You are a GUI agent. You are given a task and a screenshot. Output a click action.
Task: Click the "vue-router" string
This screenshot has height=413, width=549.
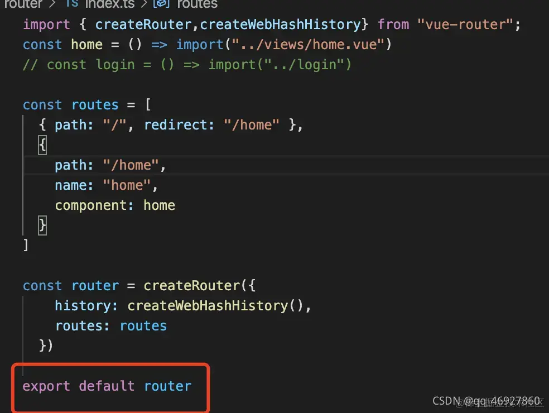(x=465, y=25)
